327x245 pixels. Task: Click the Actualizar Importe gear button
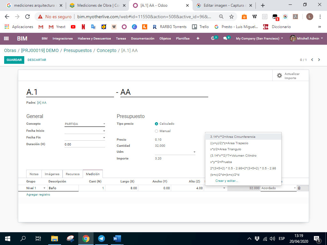[291, 76]
